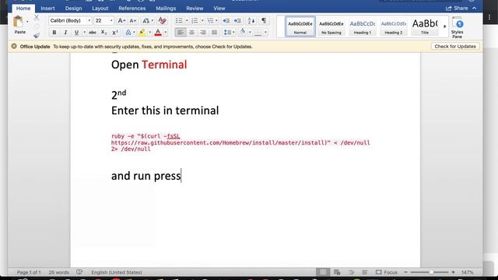The height and width of the screenshot is (280, 498).
Task: Click the Numbering list icon
Action: click(195, 21)
